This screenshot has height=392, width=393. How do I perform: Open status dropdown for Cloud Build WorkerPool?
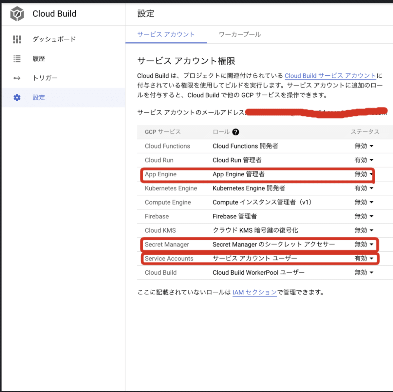(364, 273)
